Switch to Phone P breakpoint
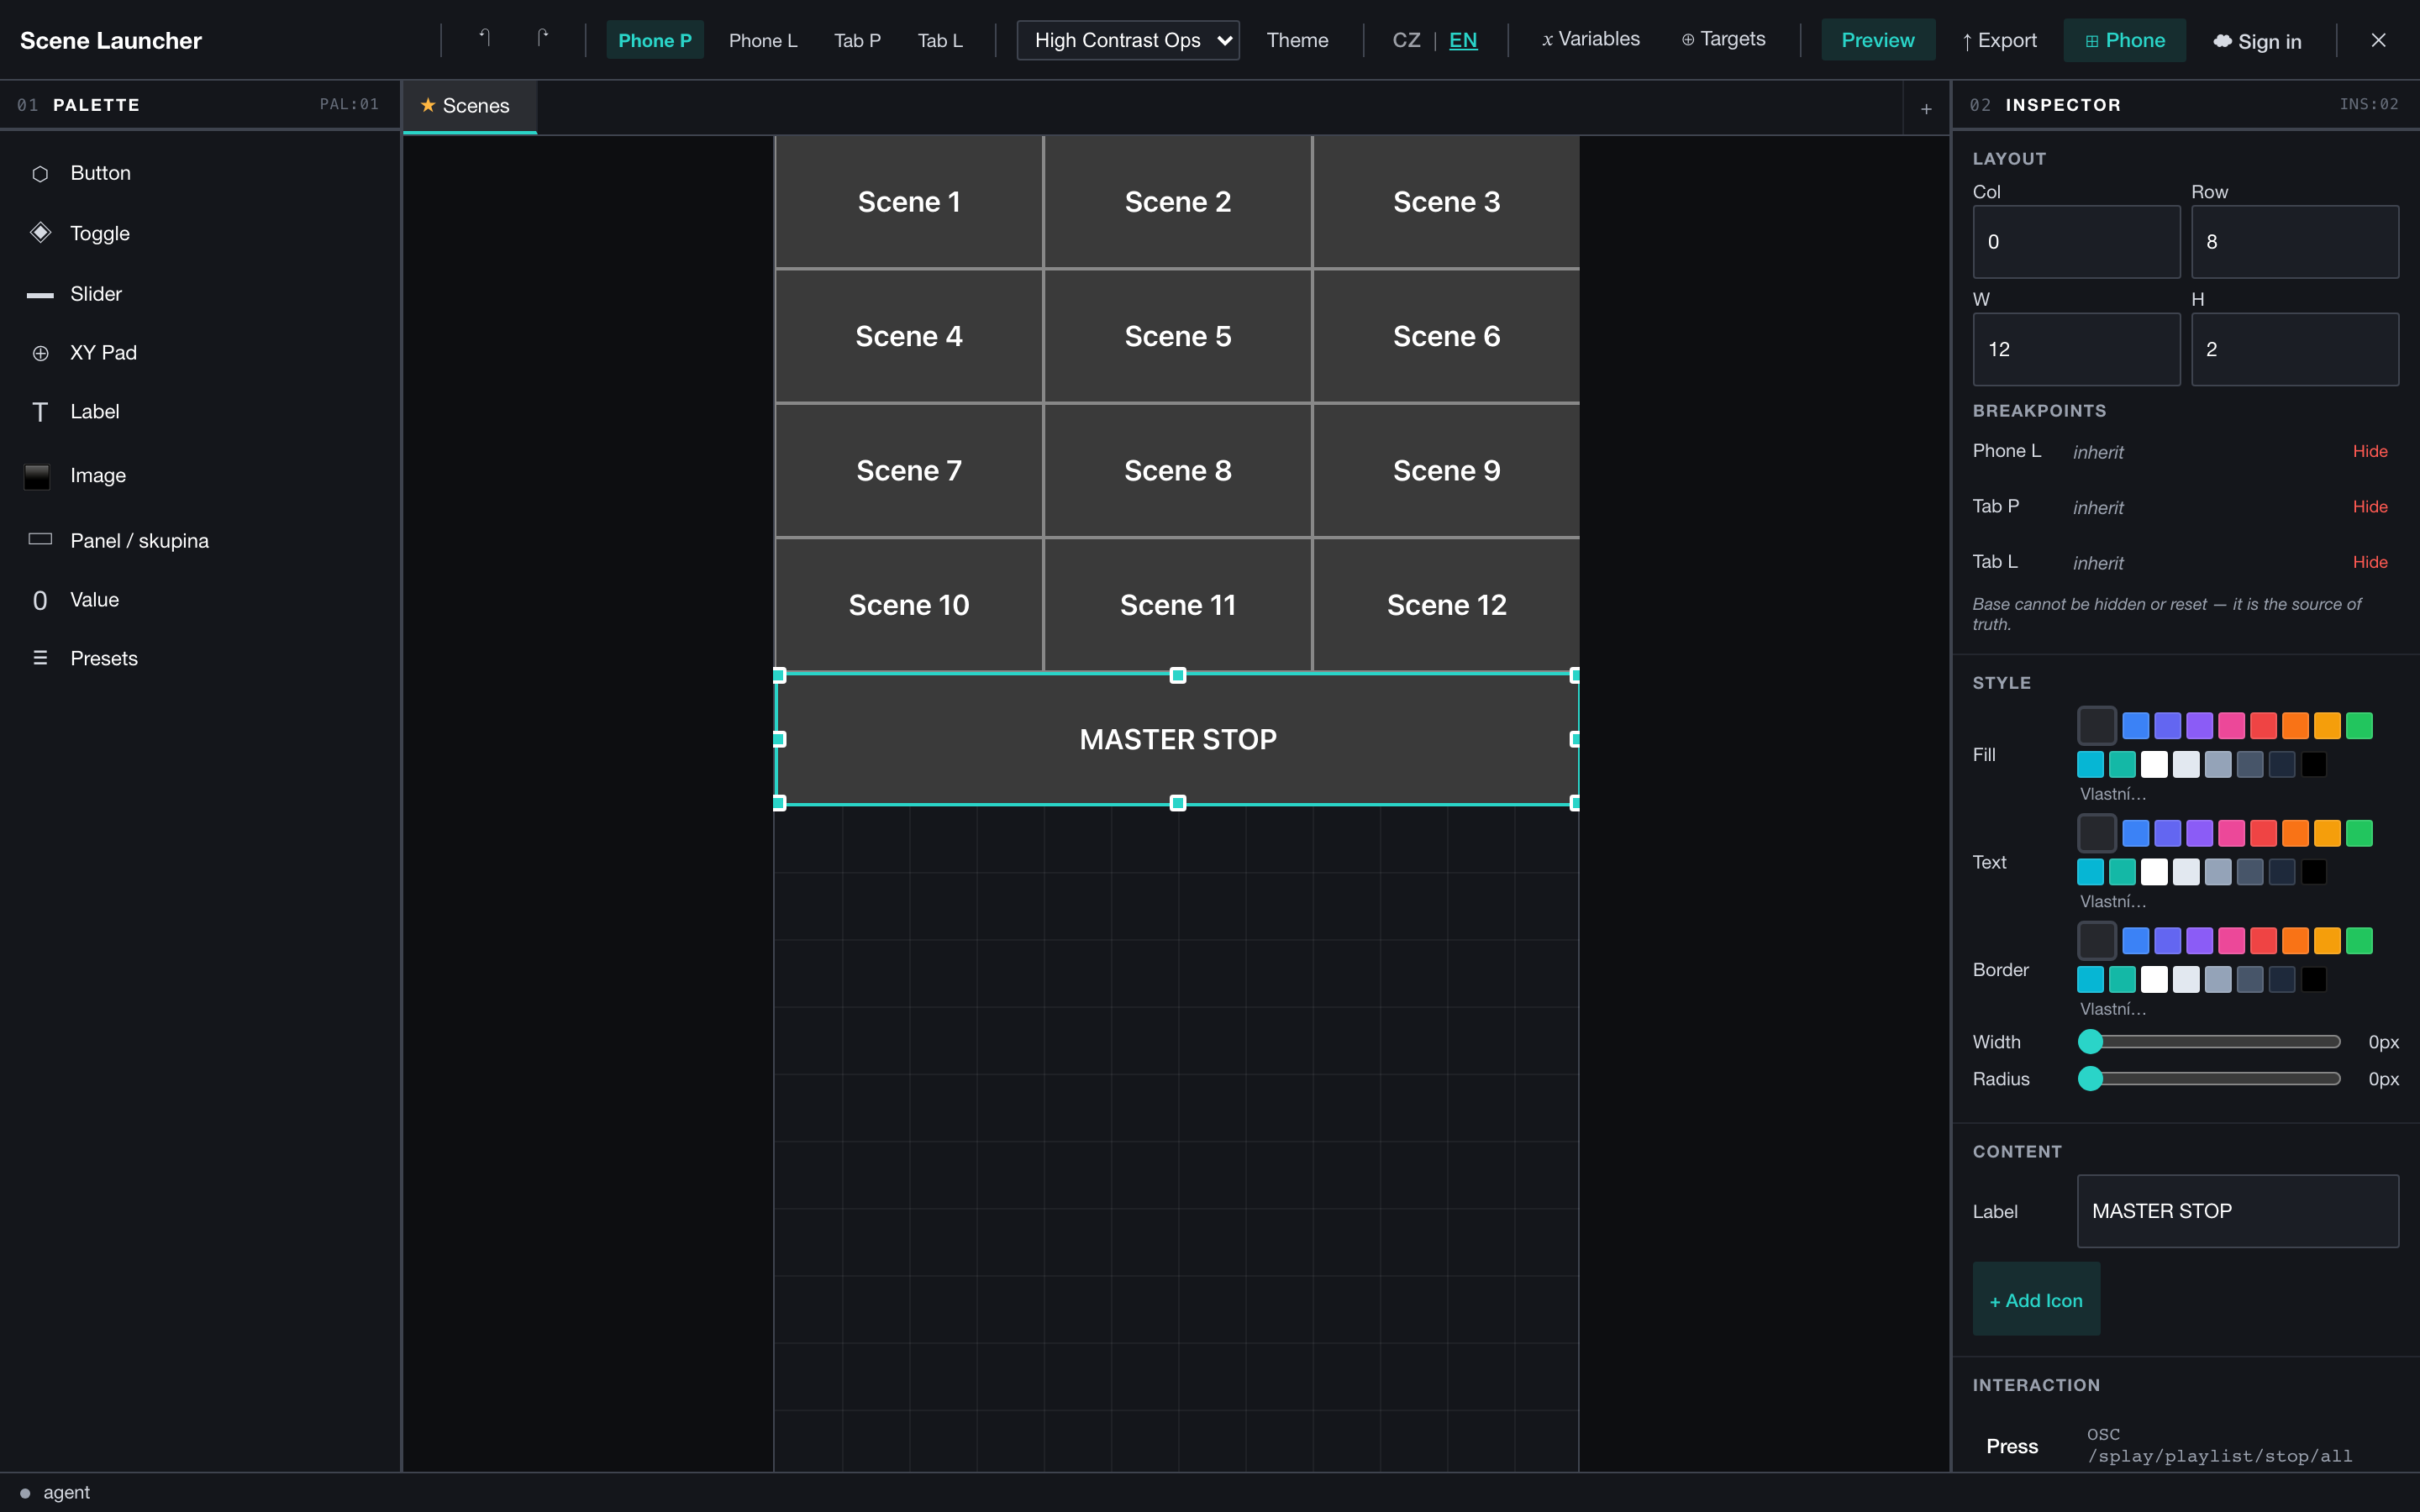The image size is (2420, 1512). (655, 40)
